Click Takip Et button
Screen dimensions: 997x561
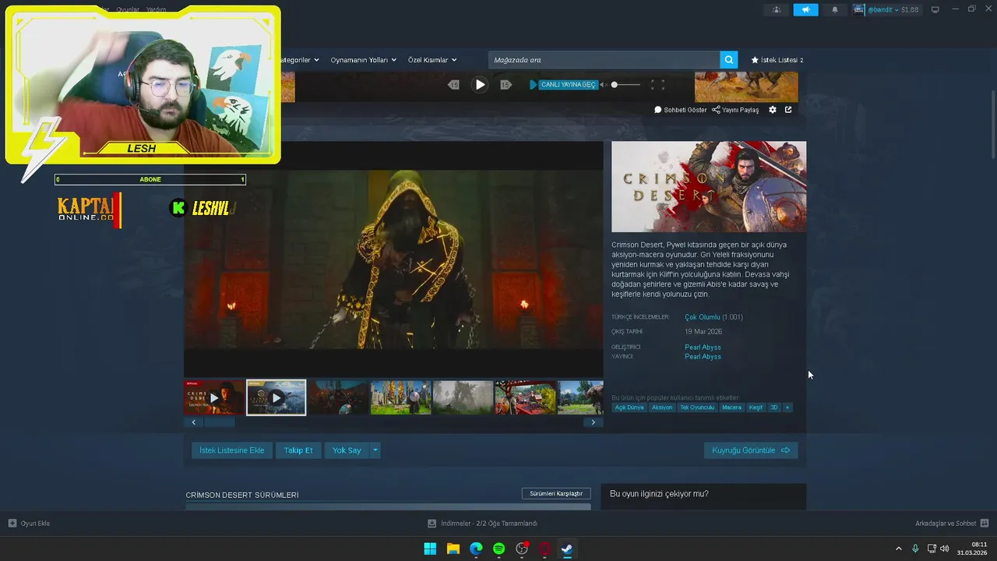pos(298,450)
